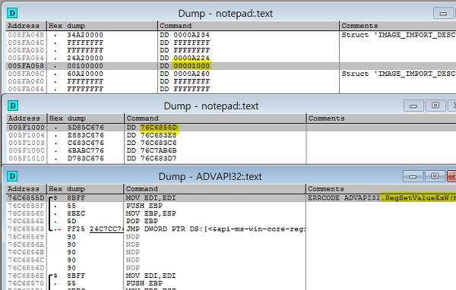
Task: Click the JMP DWORD PTR command at 76C68563
Action: click(216, 229)
